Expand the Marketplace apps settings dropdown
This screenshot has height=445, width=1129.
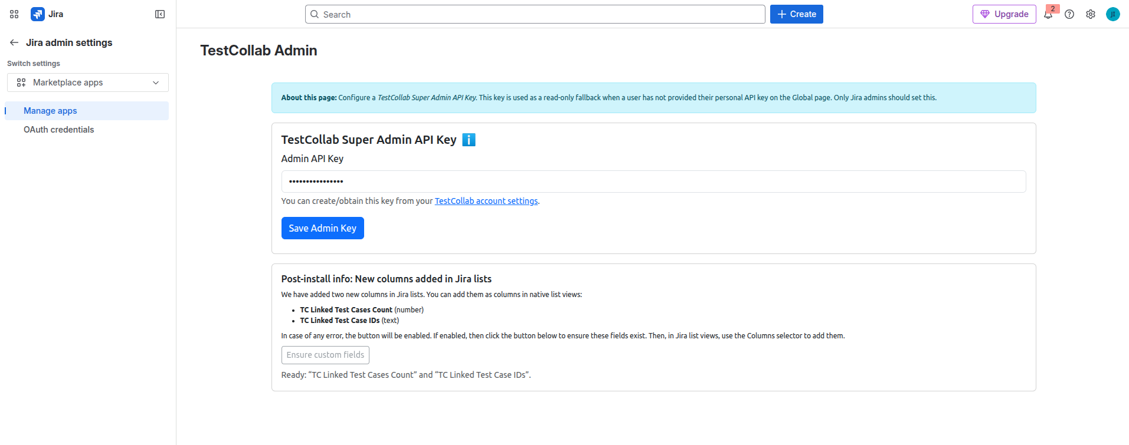88,83
